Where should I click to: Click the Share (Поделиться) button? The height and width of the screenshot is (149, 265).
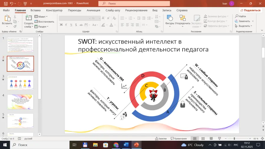pos(250,10)
